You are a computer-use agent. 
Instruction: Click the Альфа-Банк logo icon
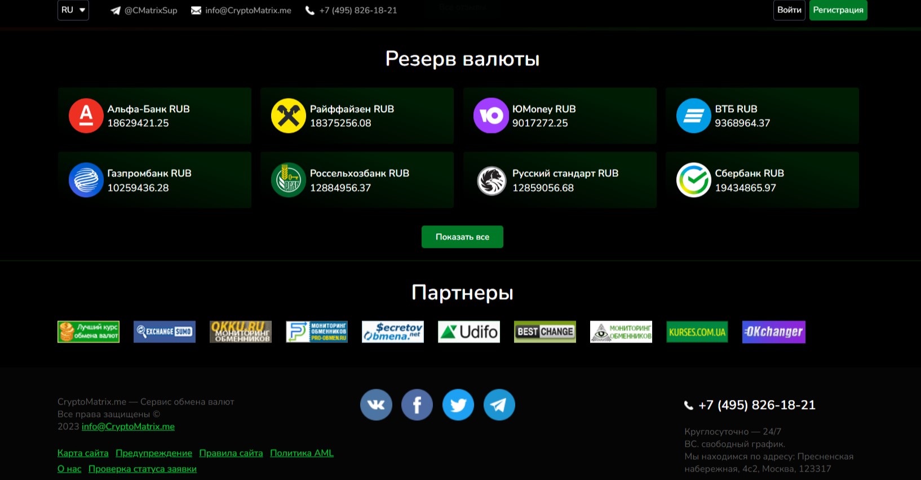[x=86, y=115]
